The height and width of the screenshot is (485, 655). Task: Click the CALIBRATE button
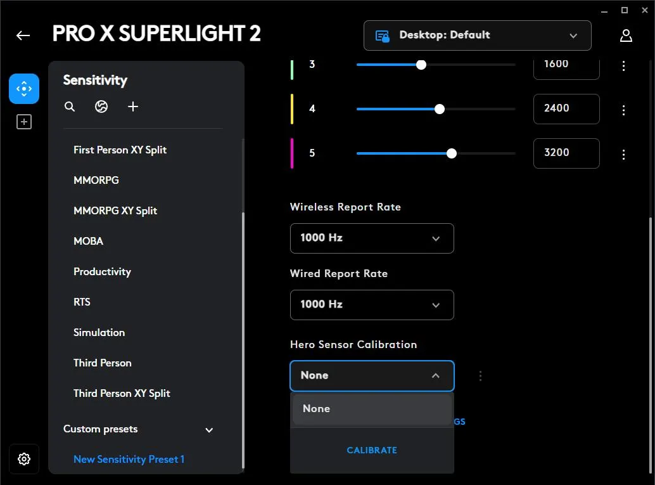coord(372,450)
